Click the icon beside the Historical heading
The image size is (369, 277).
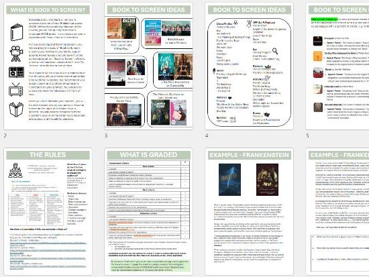267,78
